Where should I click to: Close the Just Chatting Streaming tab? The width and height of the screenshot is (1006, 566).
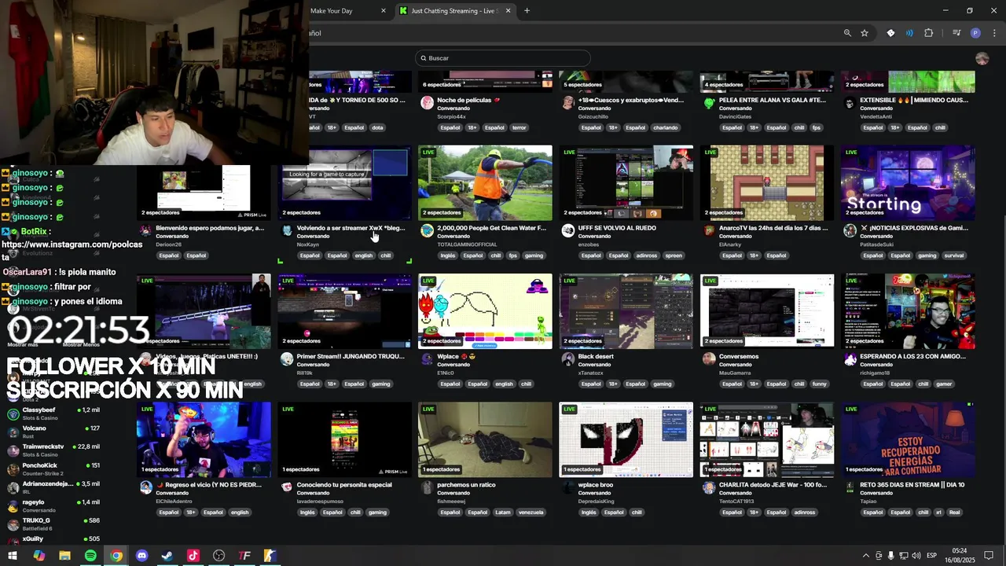coord(509,11)
